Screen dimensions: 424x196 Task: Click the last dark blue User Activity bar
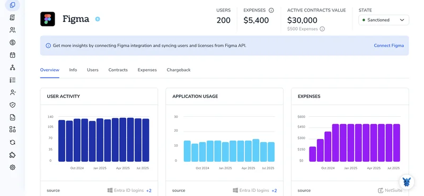click(146, 140)
